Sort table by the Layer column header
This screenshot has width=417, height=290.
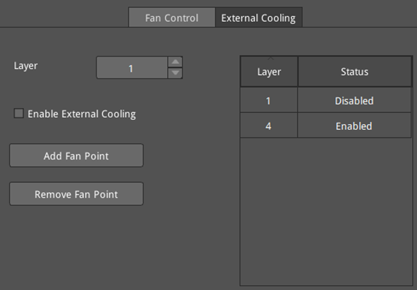269,71
